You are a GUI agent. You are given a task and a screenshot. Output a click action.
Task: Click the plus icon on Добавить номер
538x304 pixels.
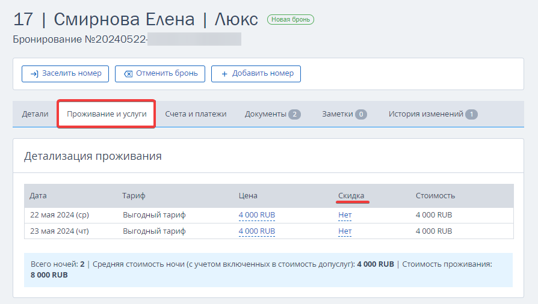pos(224,74)
